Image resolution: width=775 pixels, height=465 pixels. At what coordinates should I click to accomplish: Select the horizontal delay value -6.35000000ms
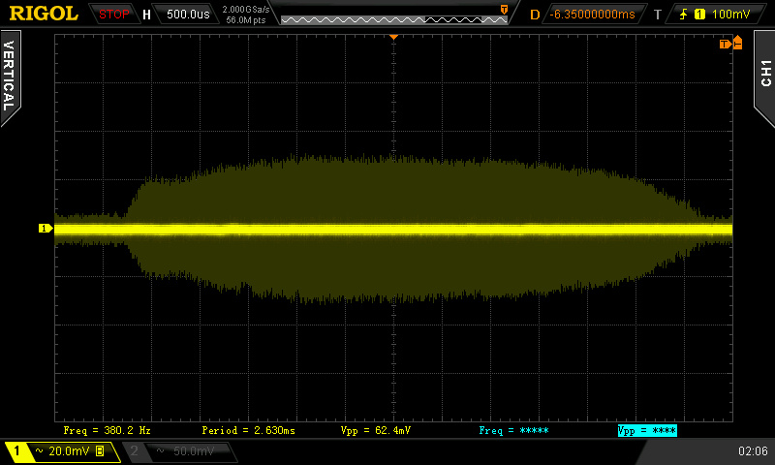coord(592,15)
